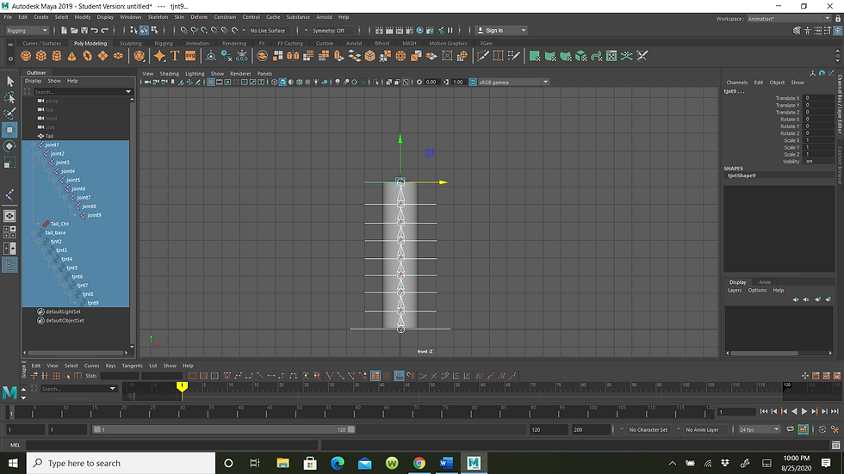The height and width of the screenshot is (474, 844).
Task: Select joint9 in the Outliner
Action: point(94,215)
